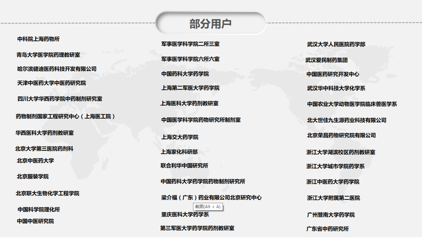
Task: Click the 部分用户 title banner
Action: pyautogui.click(x=210, y=23)
